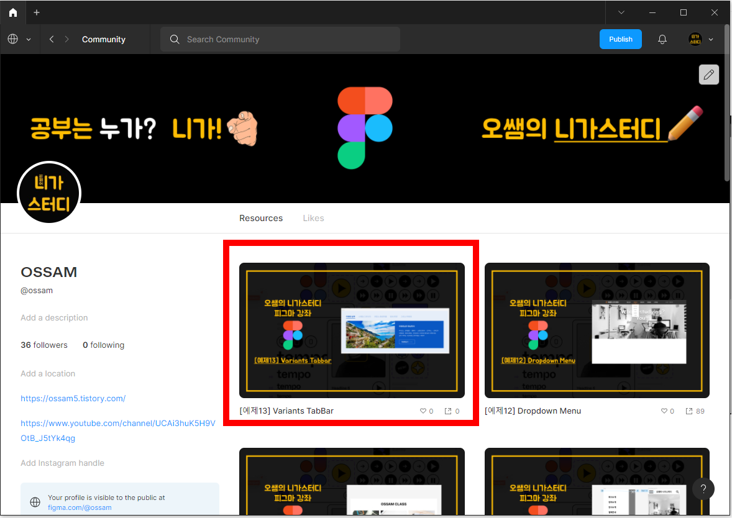732x518 pixels.
Task: Click duplicate count icon on Variants TabBar
Action: (447, 411)
